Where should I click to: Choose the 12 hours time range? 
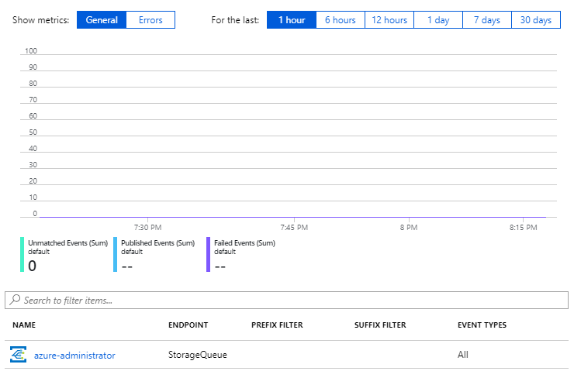tap(389, 20)
